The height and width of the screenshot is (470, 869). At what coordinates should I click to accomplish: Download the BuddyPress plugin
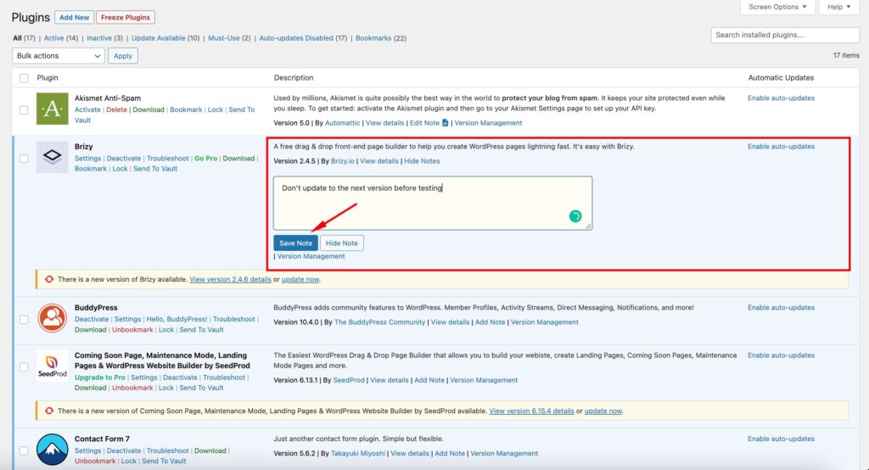(x=90, y=330)
